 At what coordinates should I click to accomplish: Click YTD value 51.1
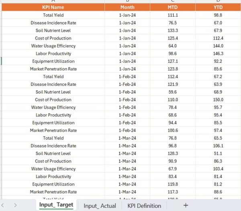(218, 153)
